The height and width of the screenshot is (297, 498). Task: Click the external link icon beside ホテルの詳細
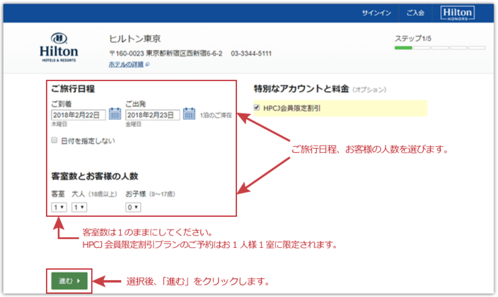click(x=147, y=65)
